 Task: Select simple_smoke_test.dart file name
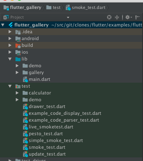click(56, 141)
